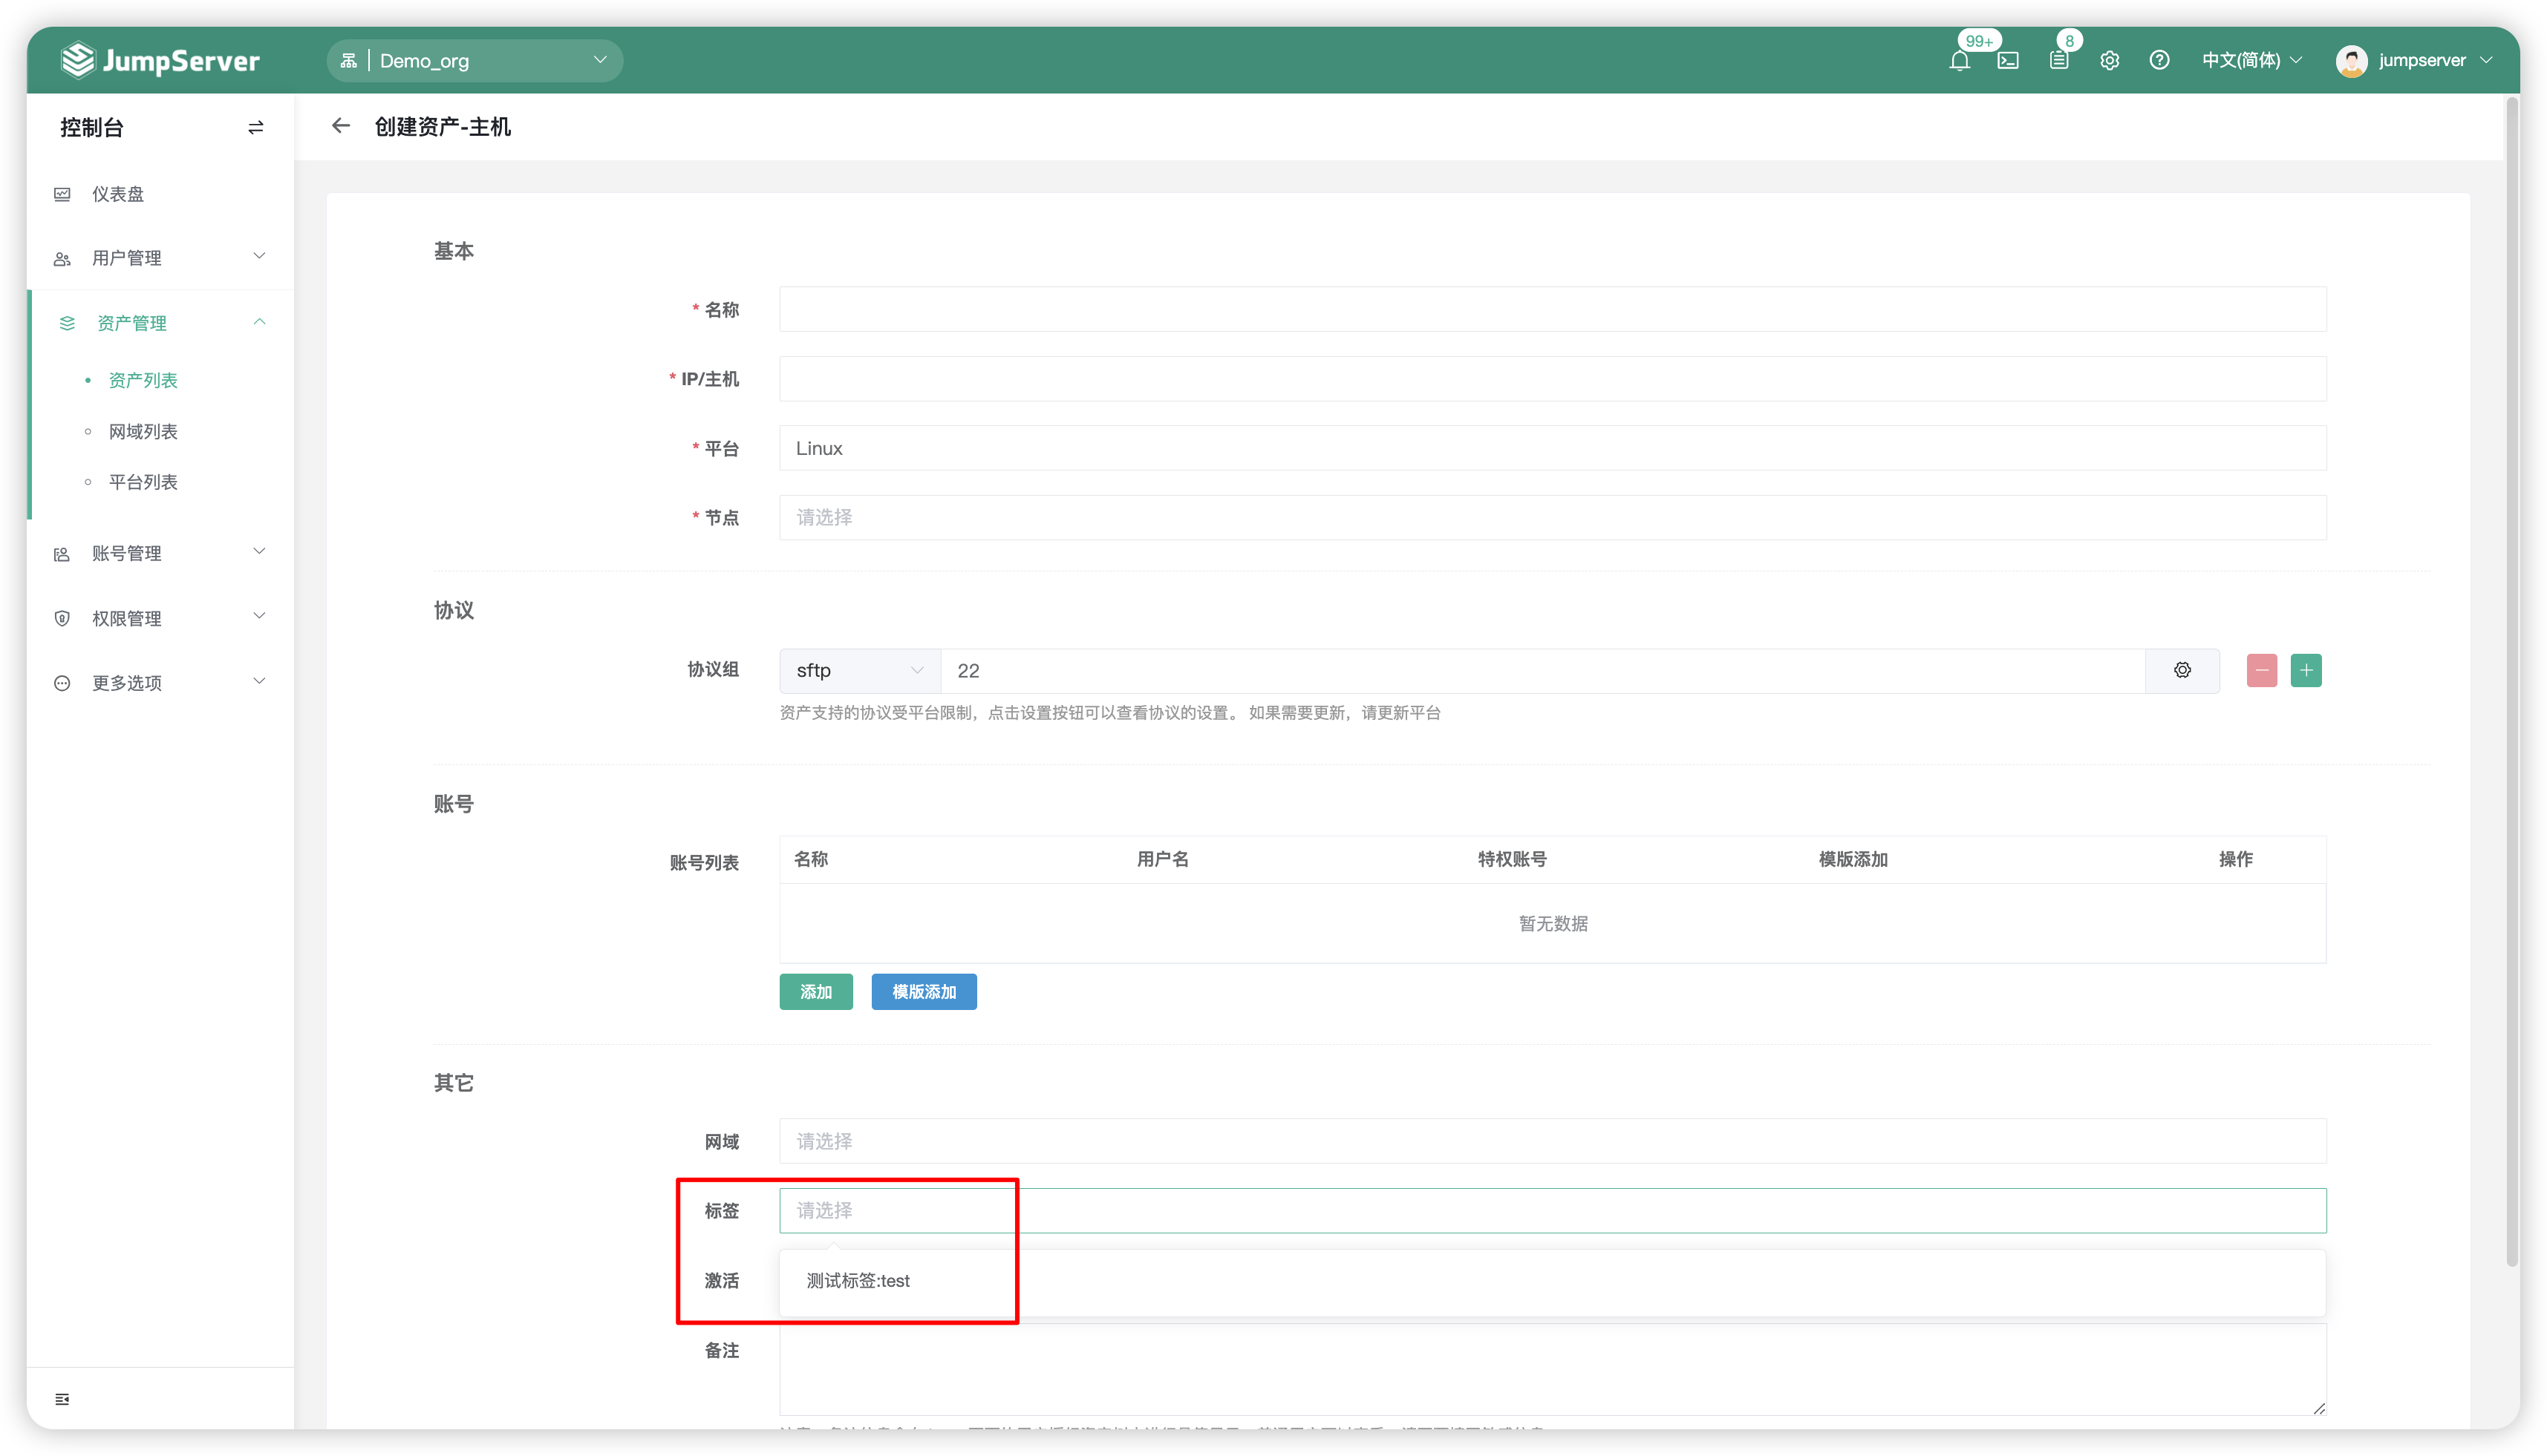This screenshot has width=2547, height=1456.
Task: Expand the 权限管理 menu
Action: click(x=160, y=618)
